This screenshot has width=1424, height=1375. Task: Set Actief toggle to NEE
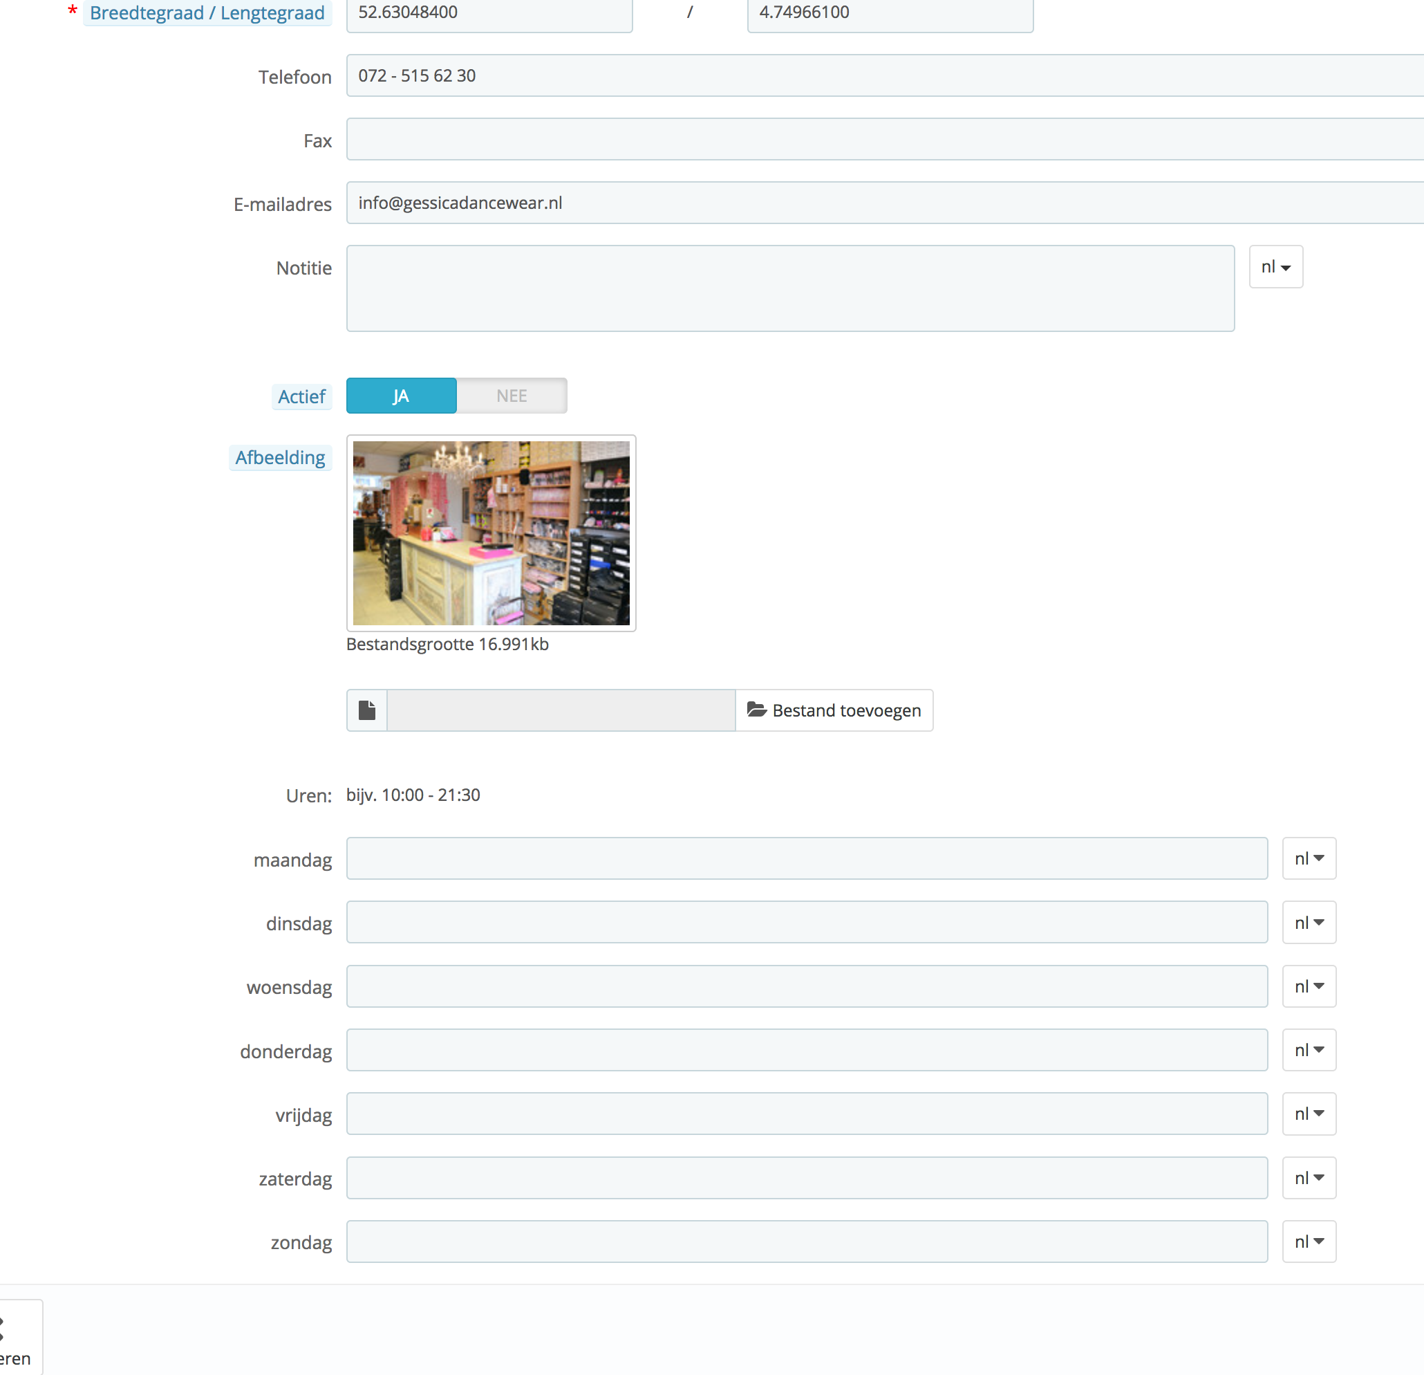coord(512,396)
